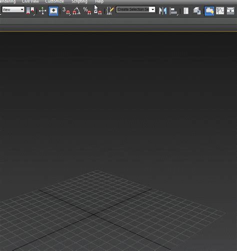
Task: Open the Customize menu
Action: click(x=54, y=1)
